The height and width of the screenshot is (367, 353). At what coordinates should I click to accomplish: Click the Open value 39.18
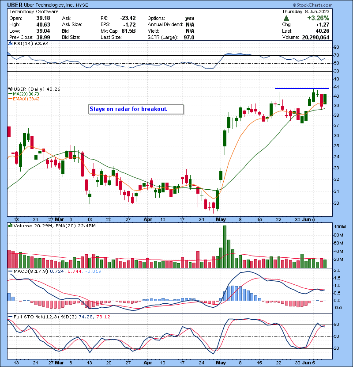43,18
